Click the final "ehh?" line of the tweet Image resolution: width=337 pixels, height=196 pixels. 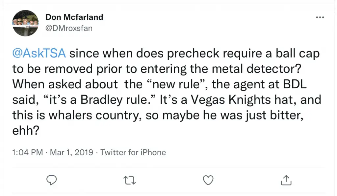click(x=26, y=130)
